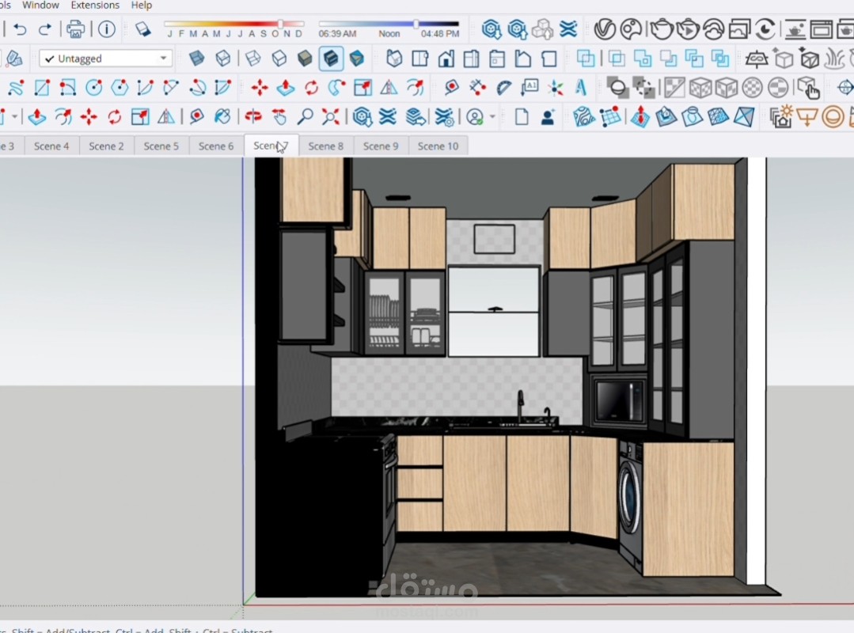The width and height of the screenshot is (854, 633).
Task: Click the Undo arrow icon
Action: coord(20,28)
